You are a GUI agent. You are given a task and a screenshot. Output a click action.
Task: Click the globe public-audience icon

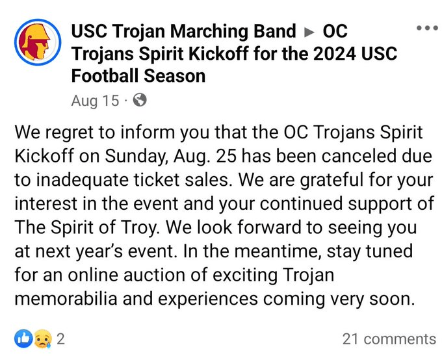(139, 100)
